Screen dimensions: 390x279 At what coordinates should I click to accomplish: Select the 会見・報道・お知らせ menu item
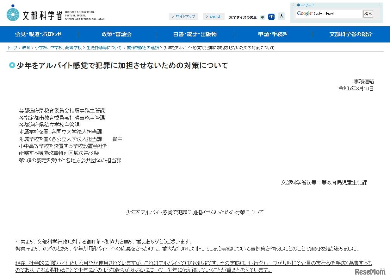click(39, 34)
